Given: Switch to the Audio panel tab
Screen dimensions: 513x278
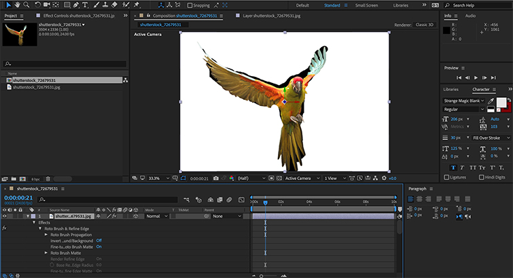Looking at the screenshot, I should point(470,16).
